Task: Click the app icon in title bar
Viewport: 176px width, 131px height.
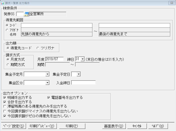Action: pyautogui.click(x=2, y=3)
